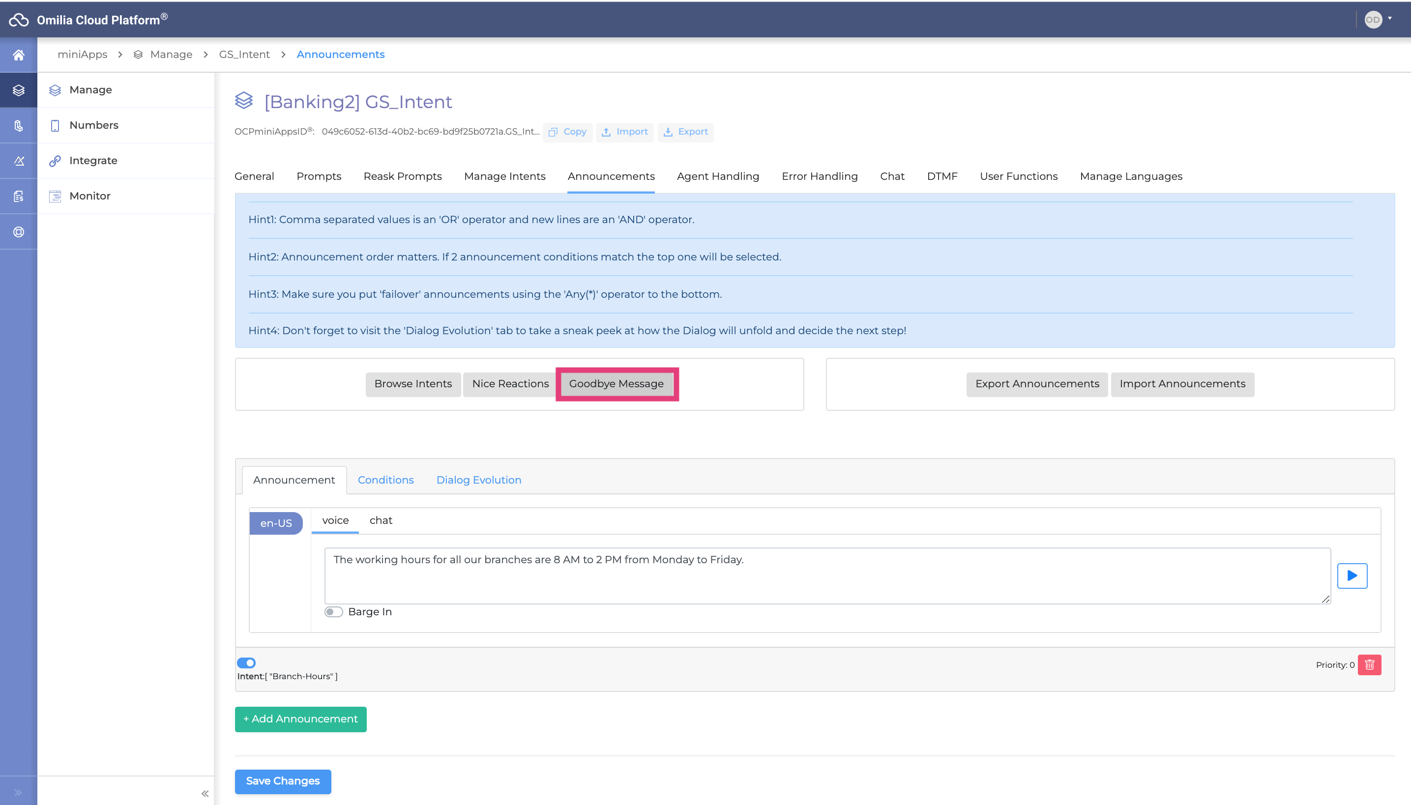The width and height of the screenshot is (1411, 805).
Task: Click the [Banking2] GS_Intent title
Action: (358, 102)
